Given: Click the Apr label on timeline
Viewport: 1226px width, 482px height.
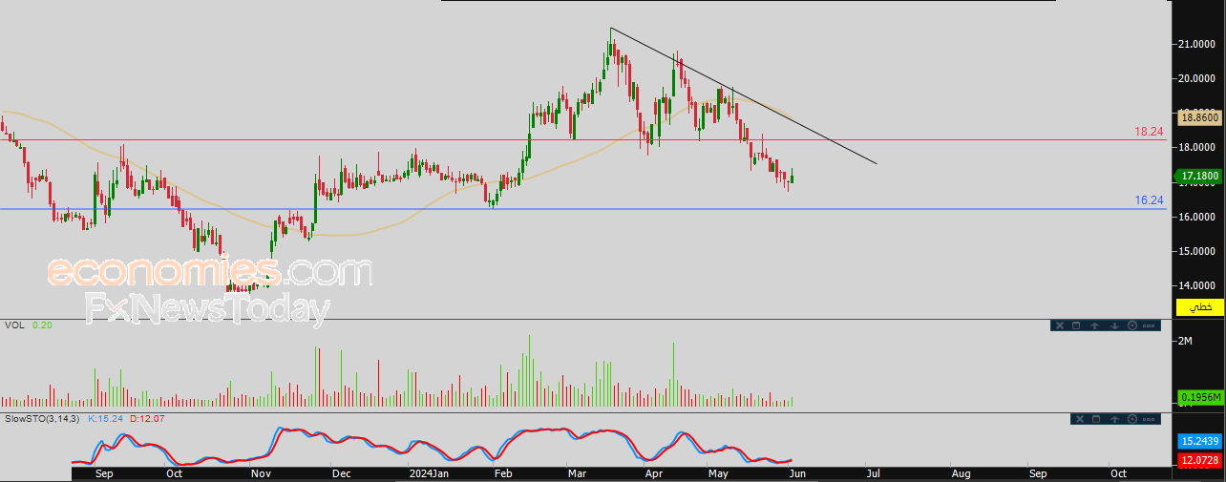Looking at the screenshot, I should pyautogui.click(x=654, y=472).
